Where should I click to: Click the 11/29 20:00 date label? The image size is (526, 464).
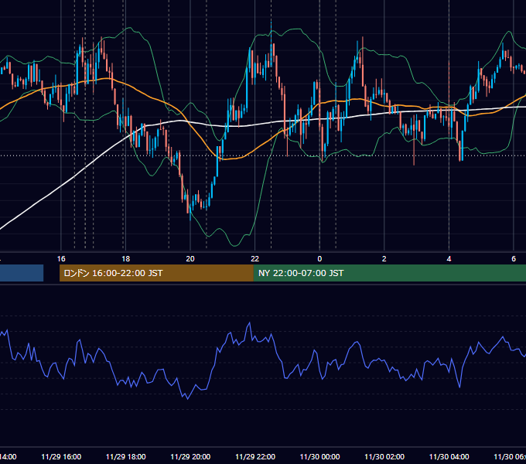(x=190, y=457)
